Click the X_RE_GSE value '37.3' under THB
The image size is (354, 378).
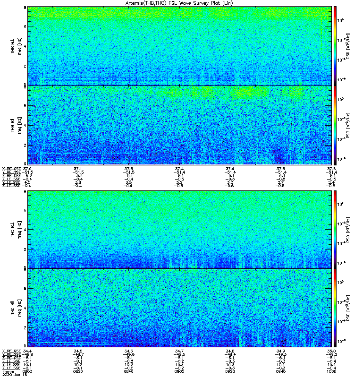(128, 169)
